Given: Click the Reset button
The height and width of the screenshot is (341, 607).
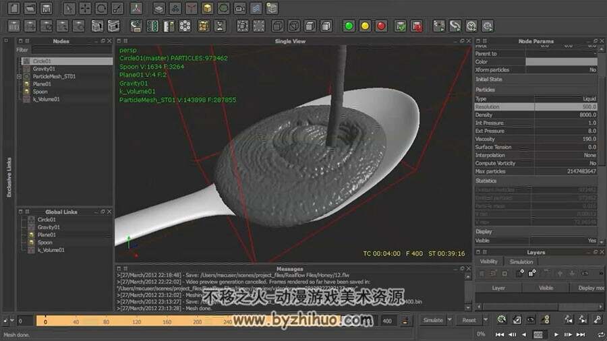Looking at the screenshot, I should pos(469,320).
